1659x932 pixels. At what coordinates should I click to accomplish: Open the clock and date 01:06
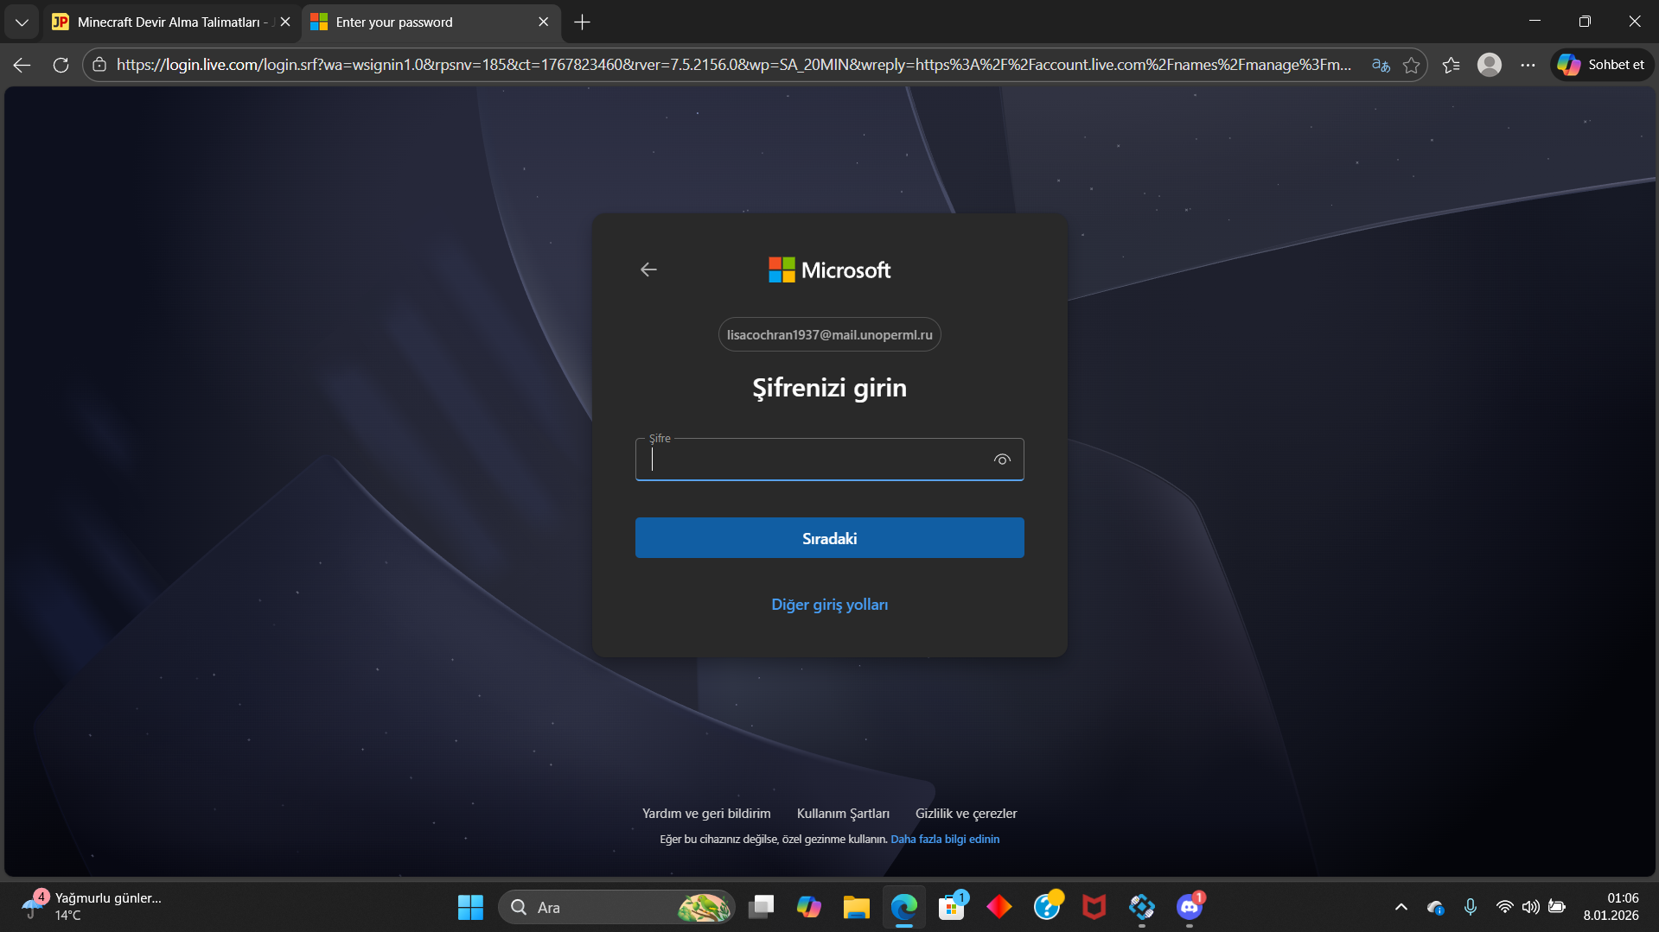pos(1611,907)
